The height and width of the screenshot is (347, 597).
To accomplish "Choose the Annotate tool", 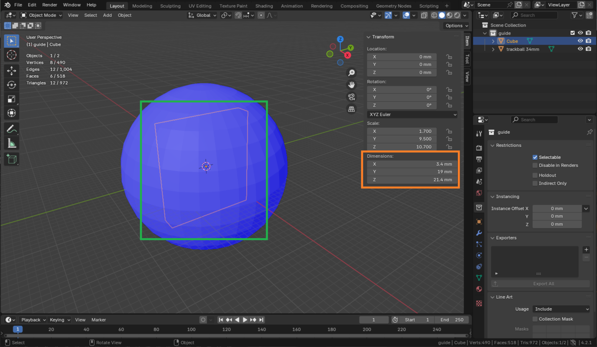I will pos(11,129).
